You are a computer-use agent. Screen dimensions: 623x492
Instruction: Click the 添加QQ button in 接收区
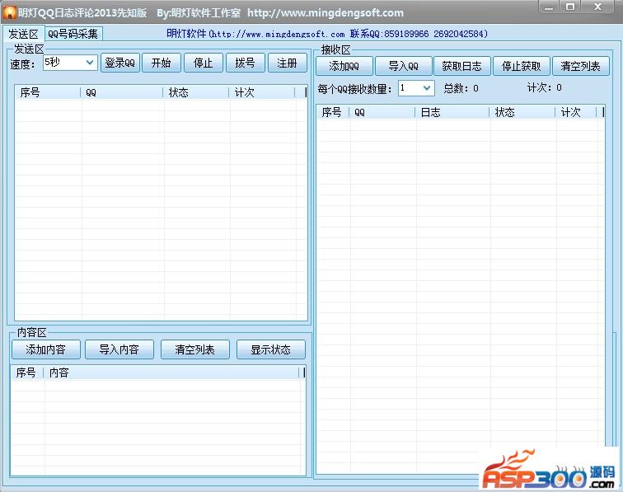click(344, 66)
